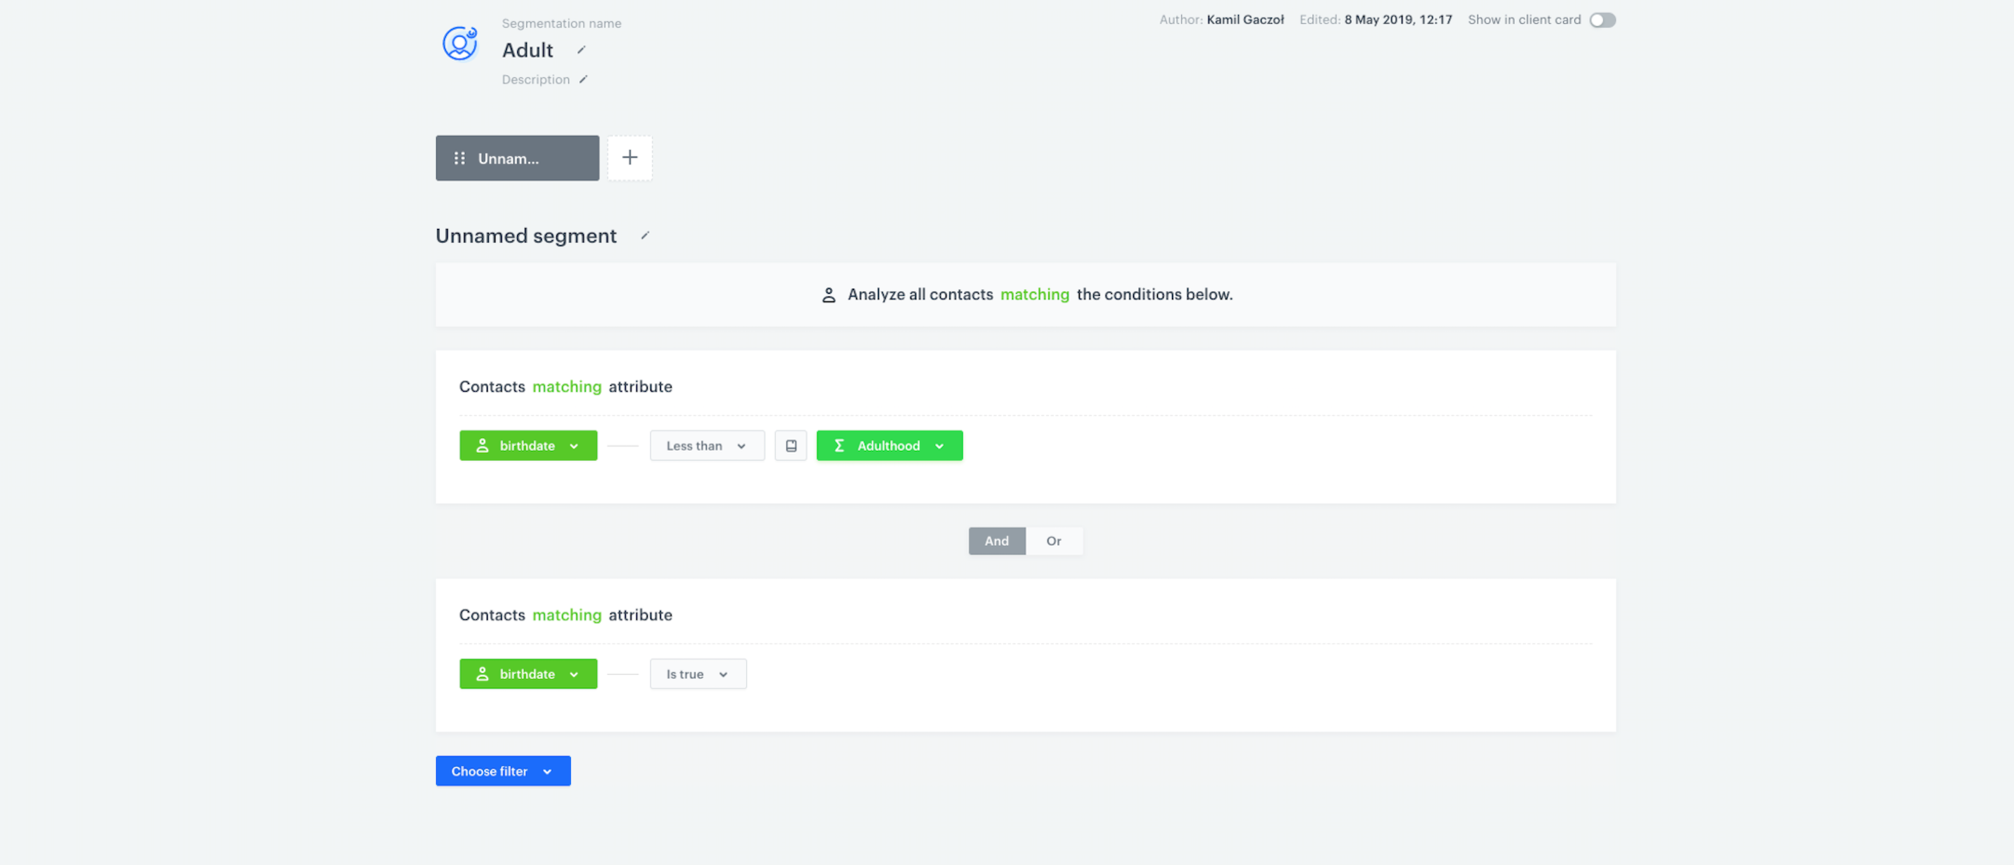Click the segmentation avatar icon
The width and height of the screenshot is (2014, 865).
[x=459, y=44]
